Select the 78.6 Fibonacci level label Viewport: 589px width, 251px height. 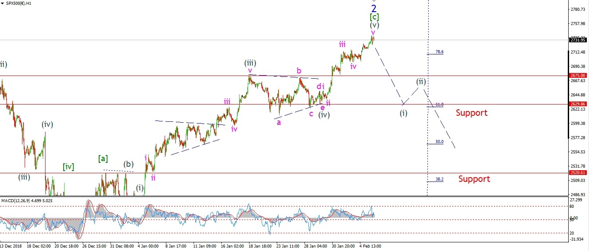439,52
